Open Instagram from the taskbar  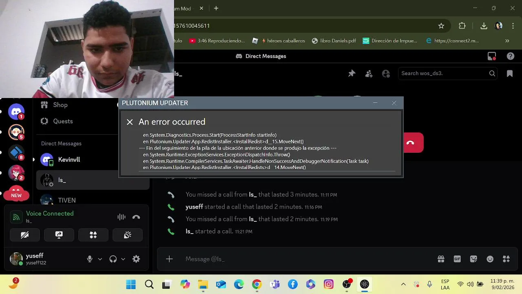[x=329, y=284]
